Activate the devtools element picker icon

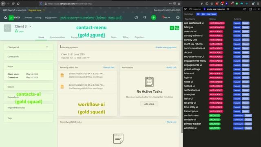[185, 9]
